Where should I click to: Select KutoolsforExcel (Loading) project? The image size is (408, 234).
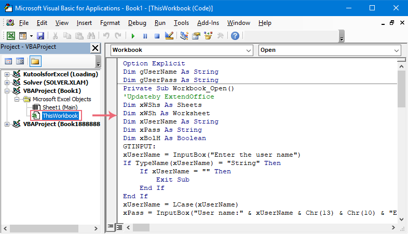tap(61, 74)
